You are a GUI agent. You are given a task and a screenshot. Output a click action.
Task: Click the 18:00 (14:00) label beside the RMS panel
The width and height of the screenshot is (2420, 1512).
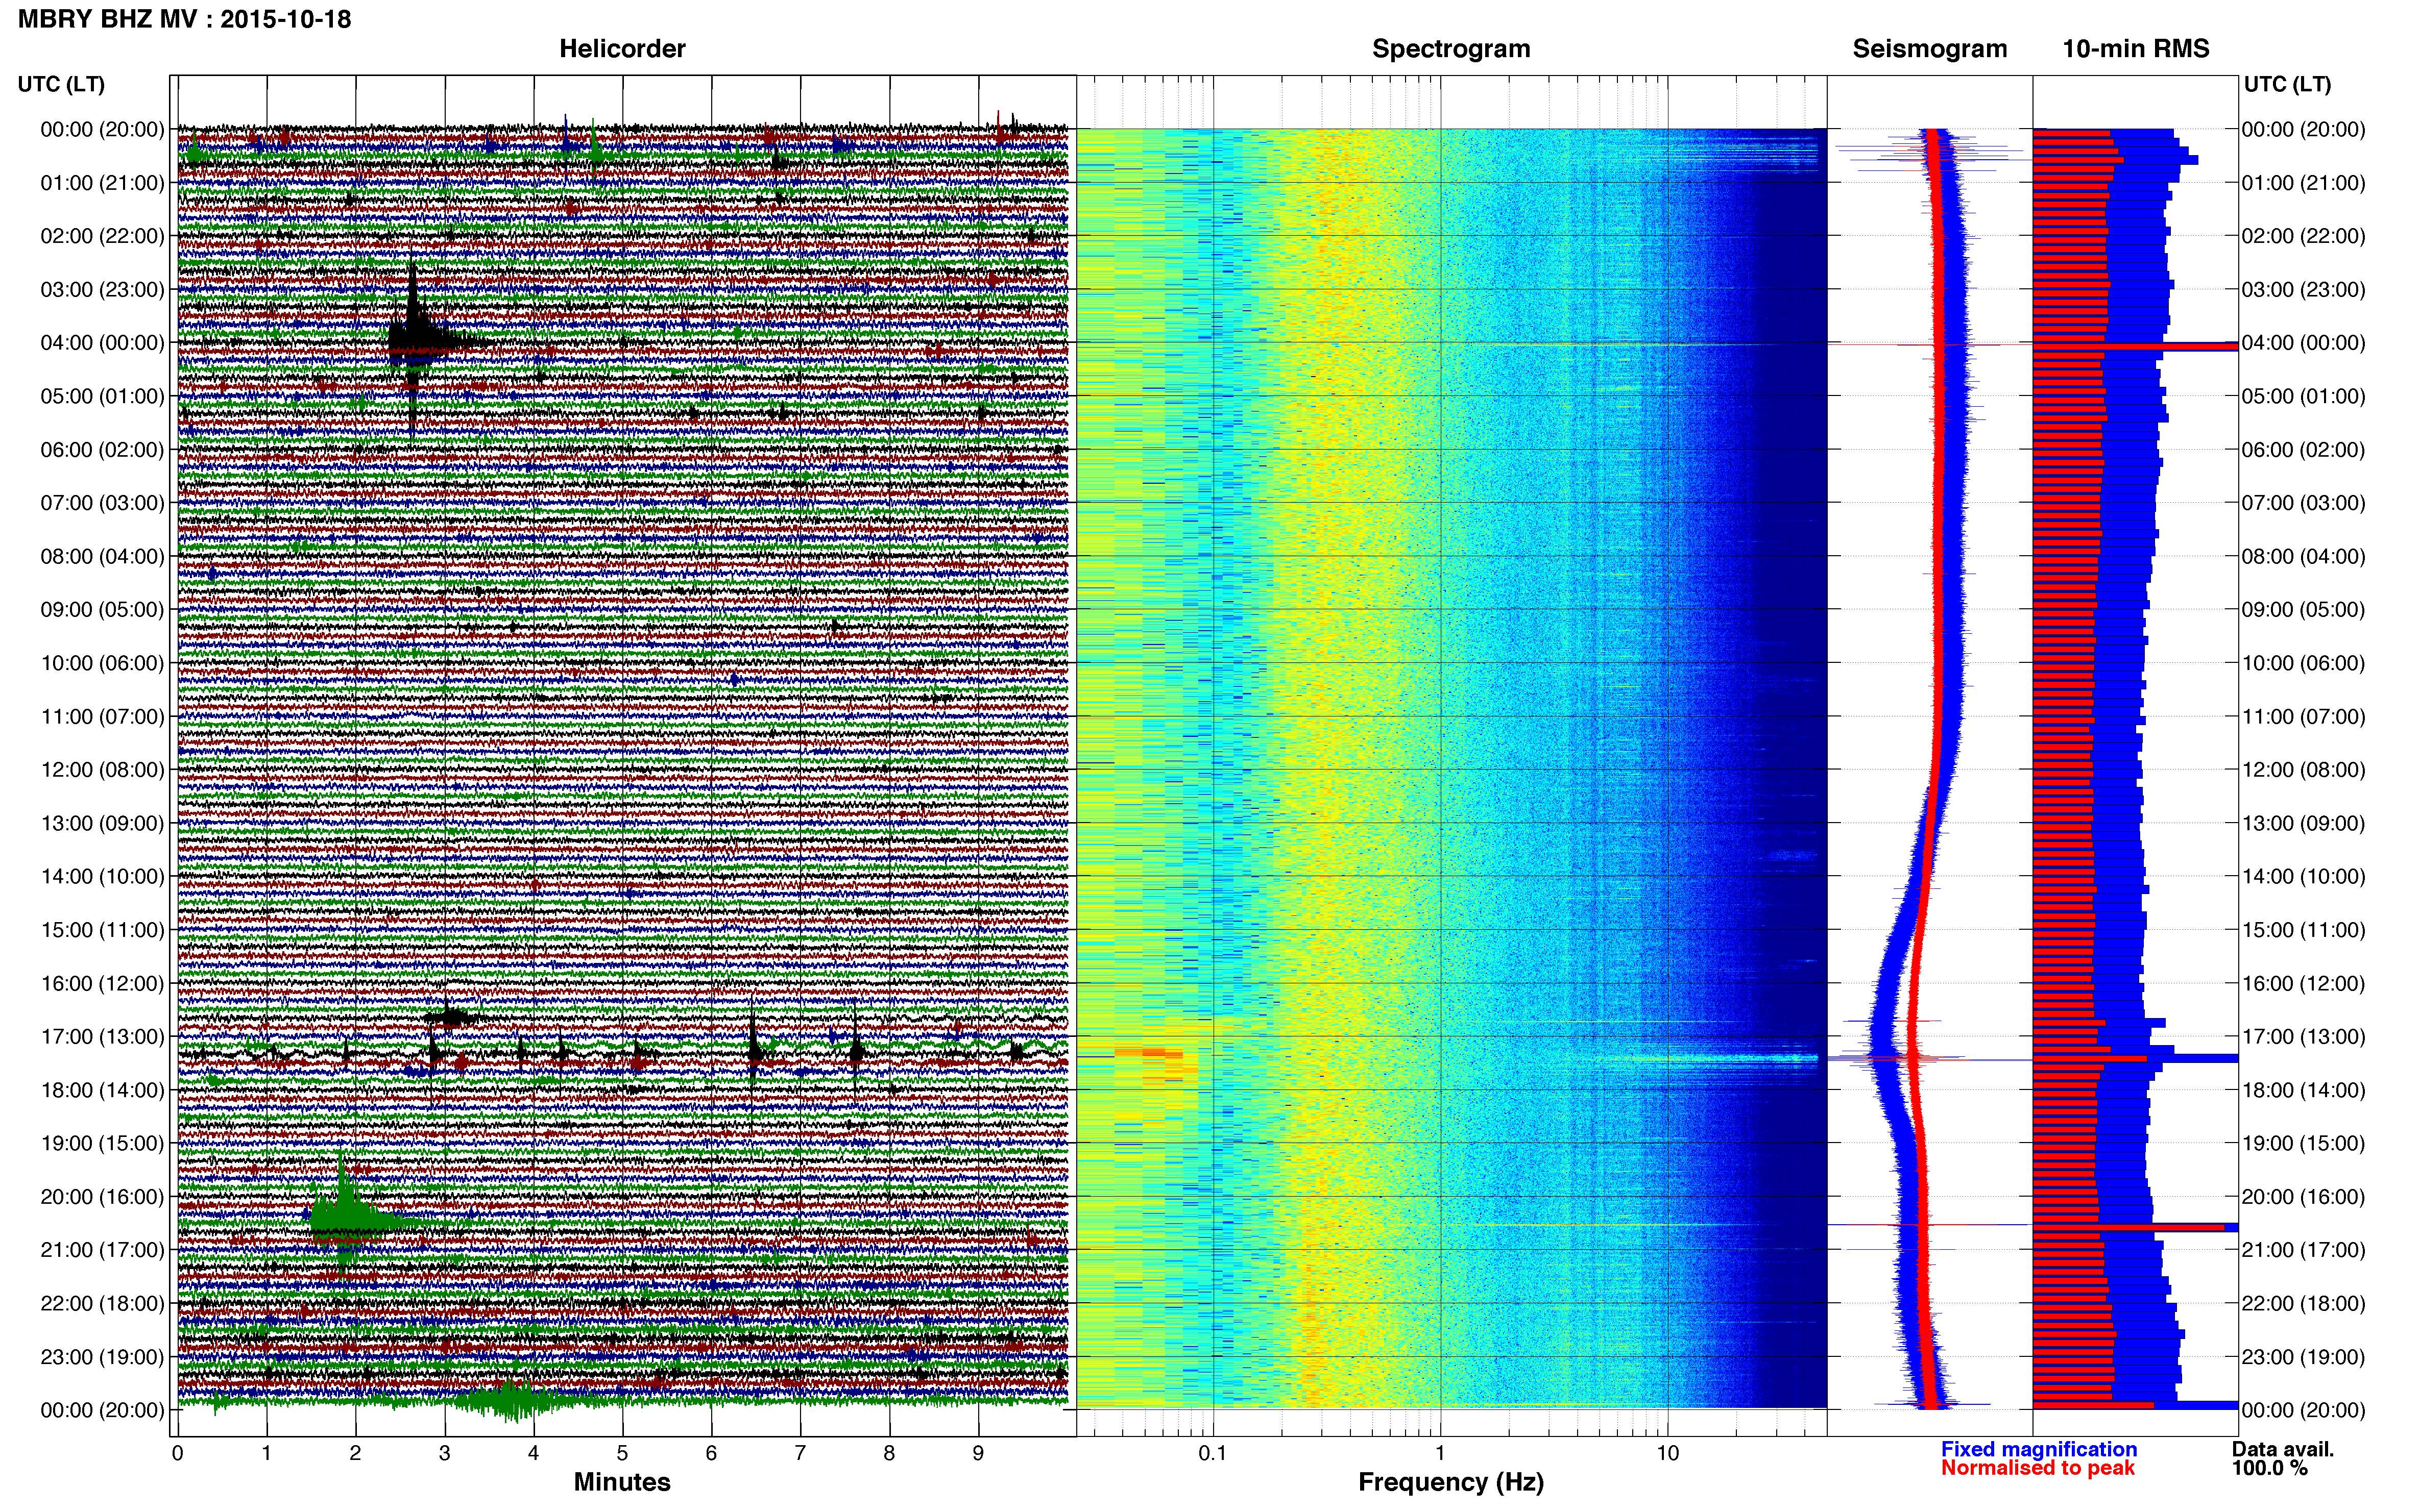2303,1090
